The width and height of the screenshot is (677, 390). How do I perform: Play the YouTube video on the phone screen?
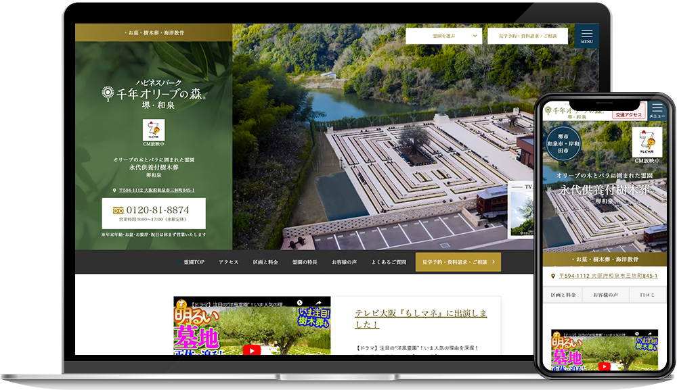[x=605, y=366]
